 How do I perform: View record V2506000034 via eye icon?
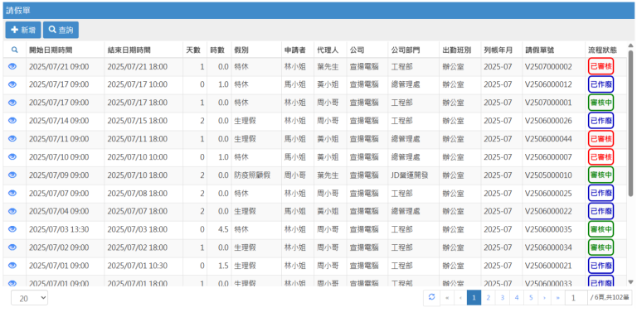coord(12,247)
